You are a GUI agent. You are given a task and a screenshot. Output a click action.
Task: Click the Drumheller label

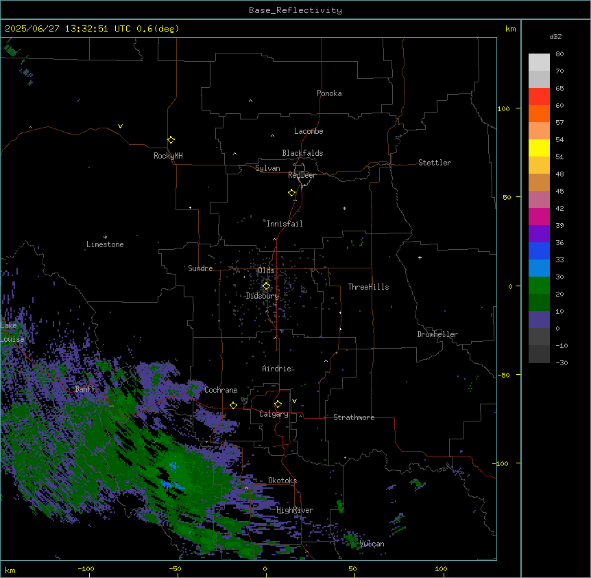[437, 334]
